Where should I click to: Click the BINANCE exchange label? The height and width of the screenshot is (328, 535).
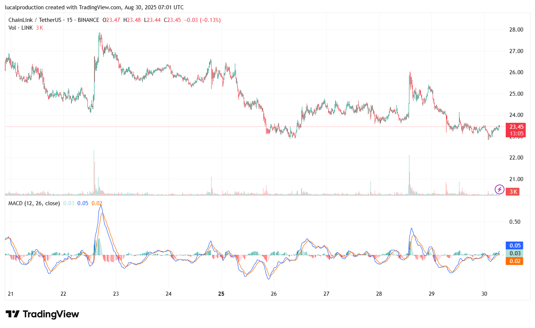click(x=89, y=20)
